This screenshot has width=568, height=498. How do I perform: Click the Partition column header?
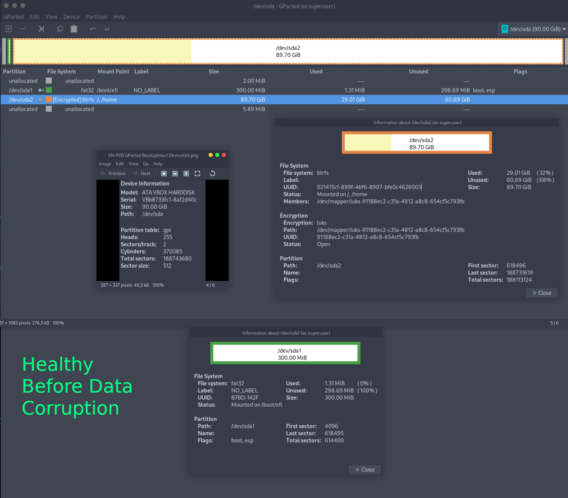click(x=23, y=71)
